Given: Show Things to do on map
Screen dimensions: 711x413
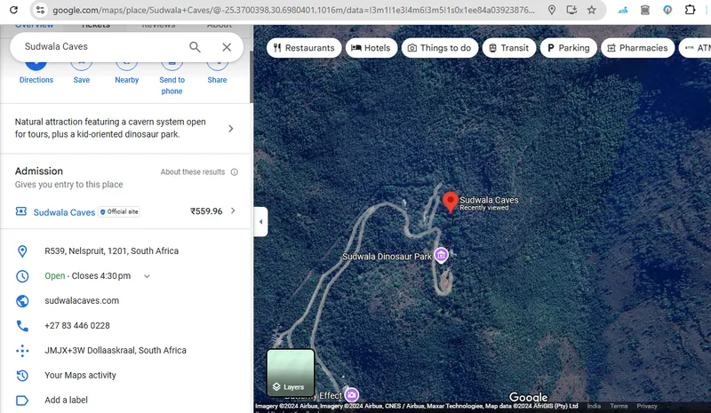Looking at the screenshot, I should pyautogui.click(x=439, y=48).
